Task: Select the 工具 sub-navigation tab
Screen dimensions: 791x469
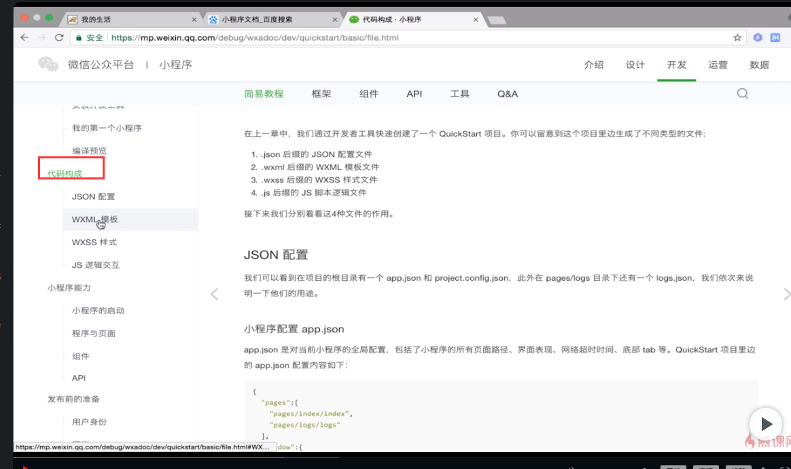Action: pyautogui.click(x=459, y=94)
